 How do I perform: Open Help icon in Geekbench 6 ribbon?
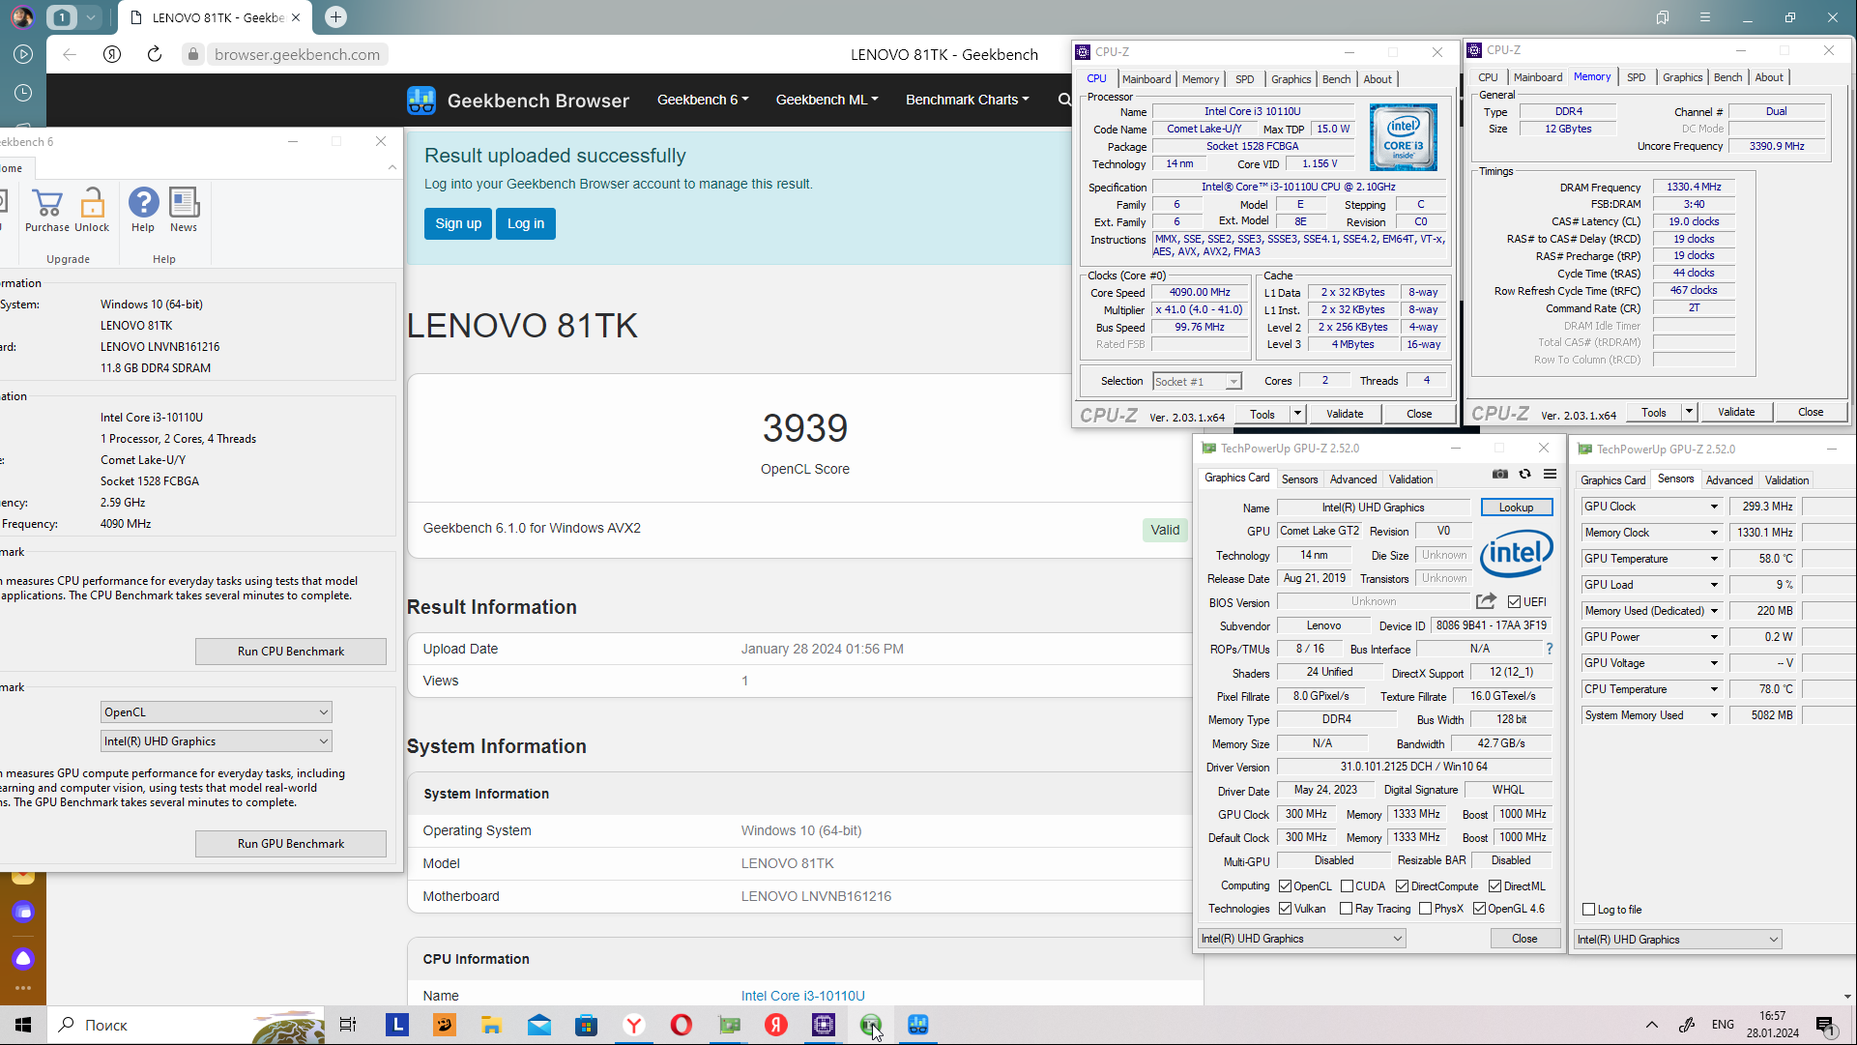pos(143,204)
